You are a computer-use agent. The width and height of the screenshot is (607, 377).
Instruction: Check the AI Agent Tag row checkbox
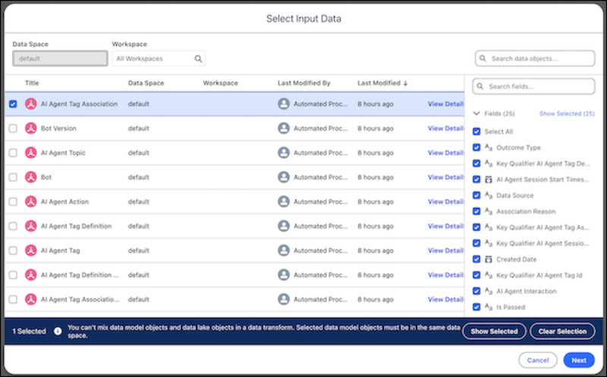click(13, 250)
